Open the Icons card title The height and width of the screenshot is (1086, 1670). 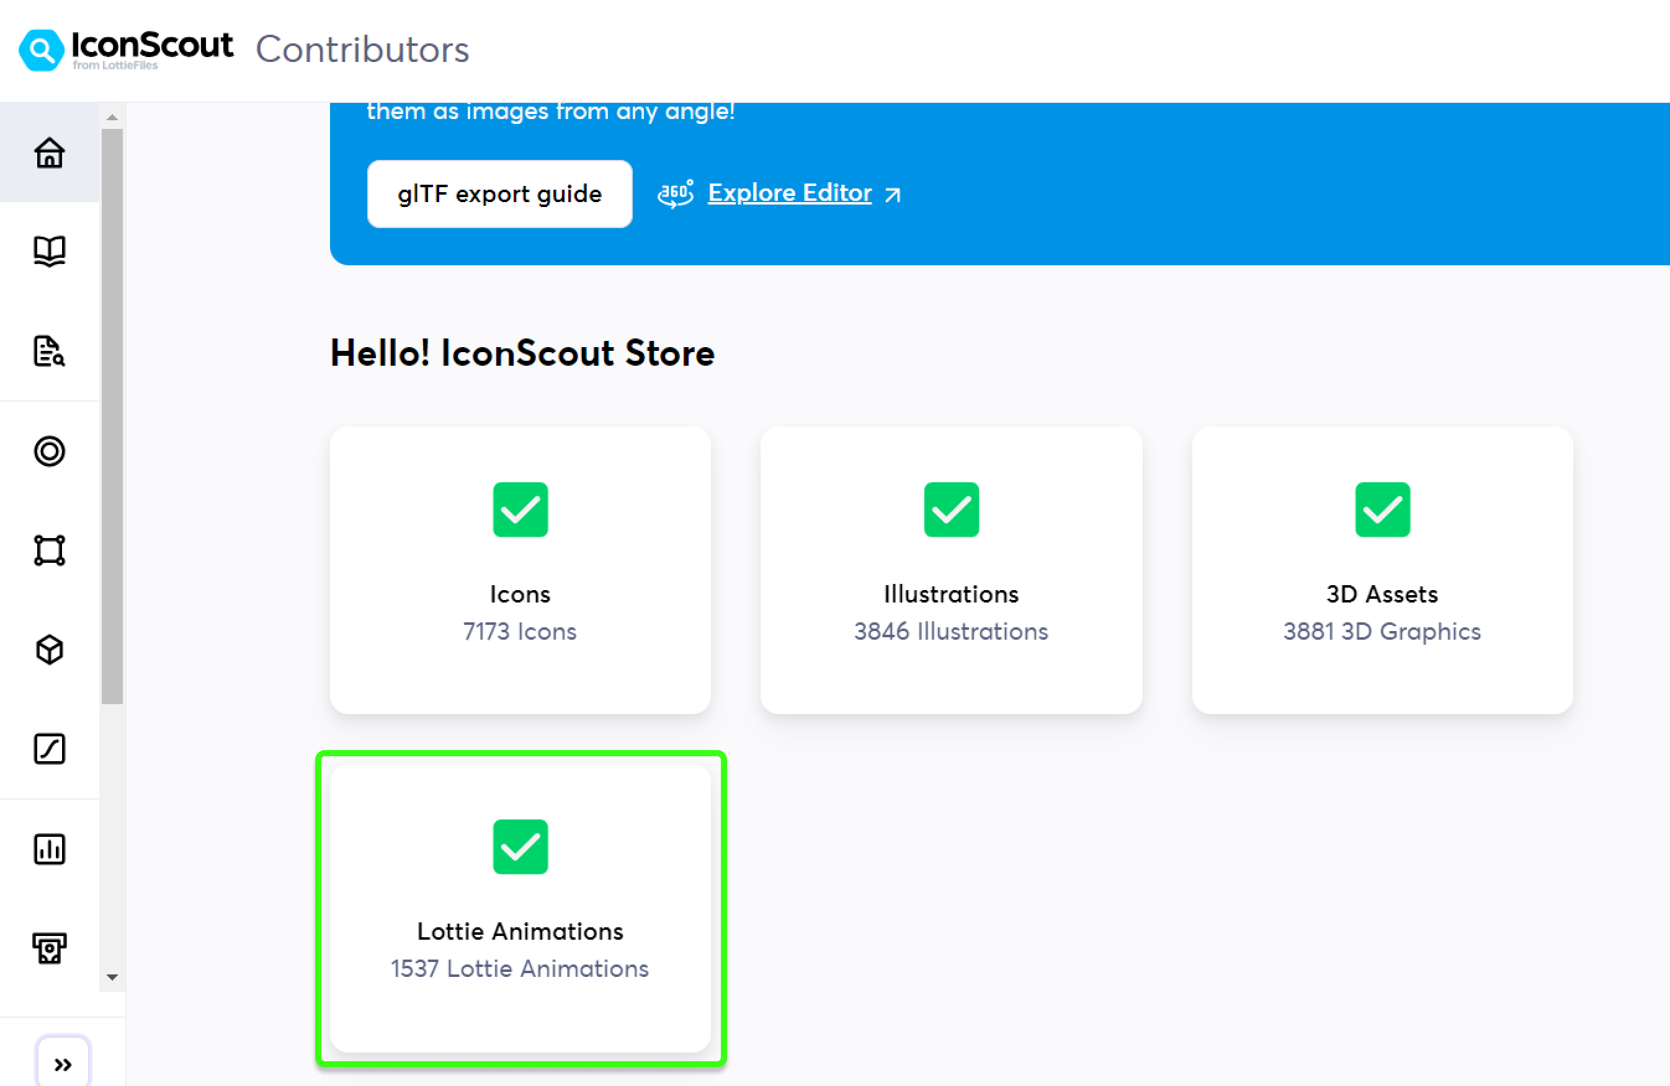pos(520,594)
